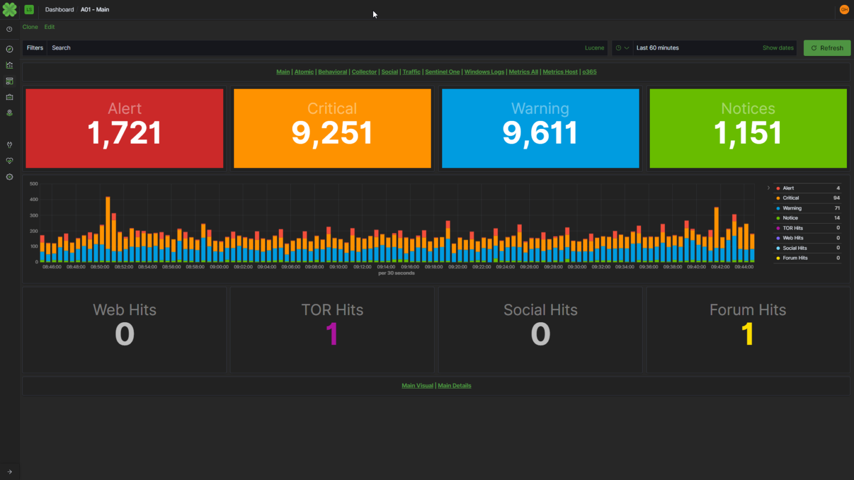Open the Main navigation link
854x480 pixels.
(x=283, y=72)
